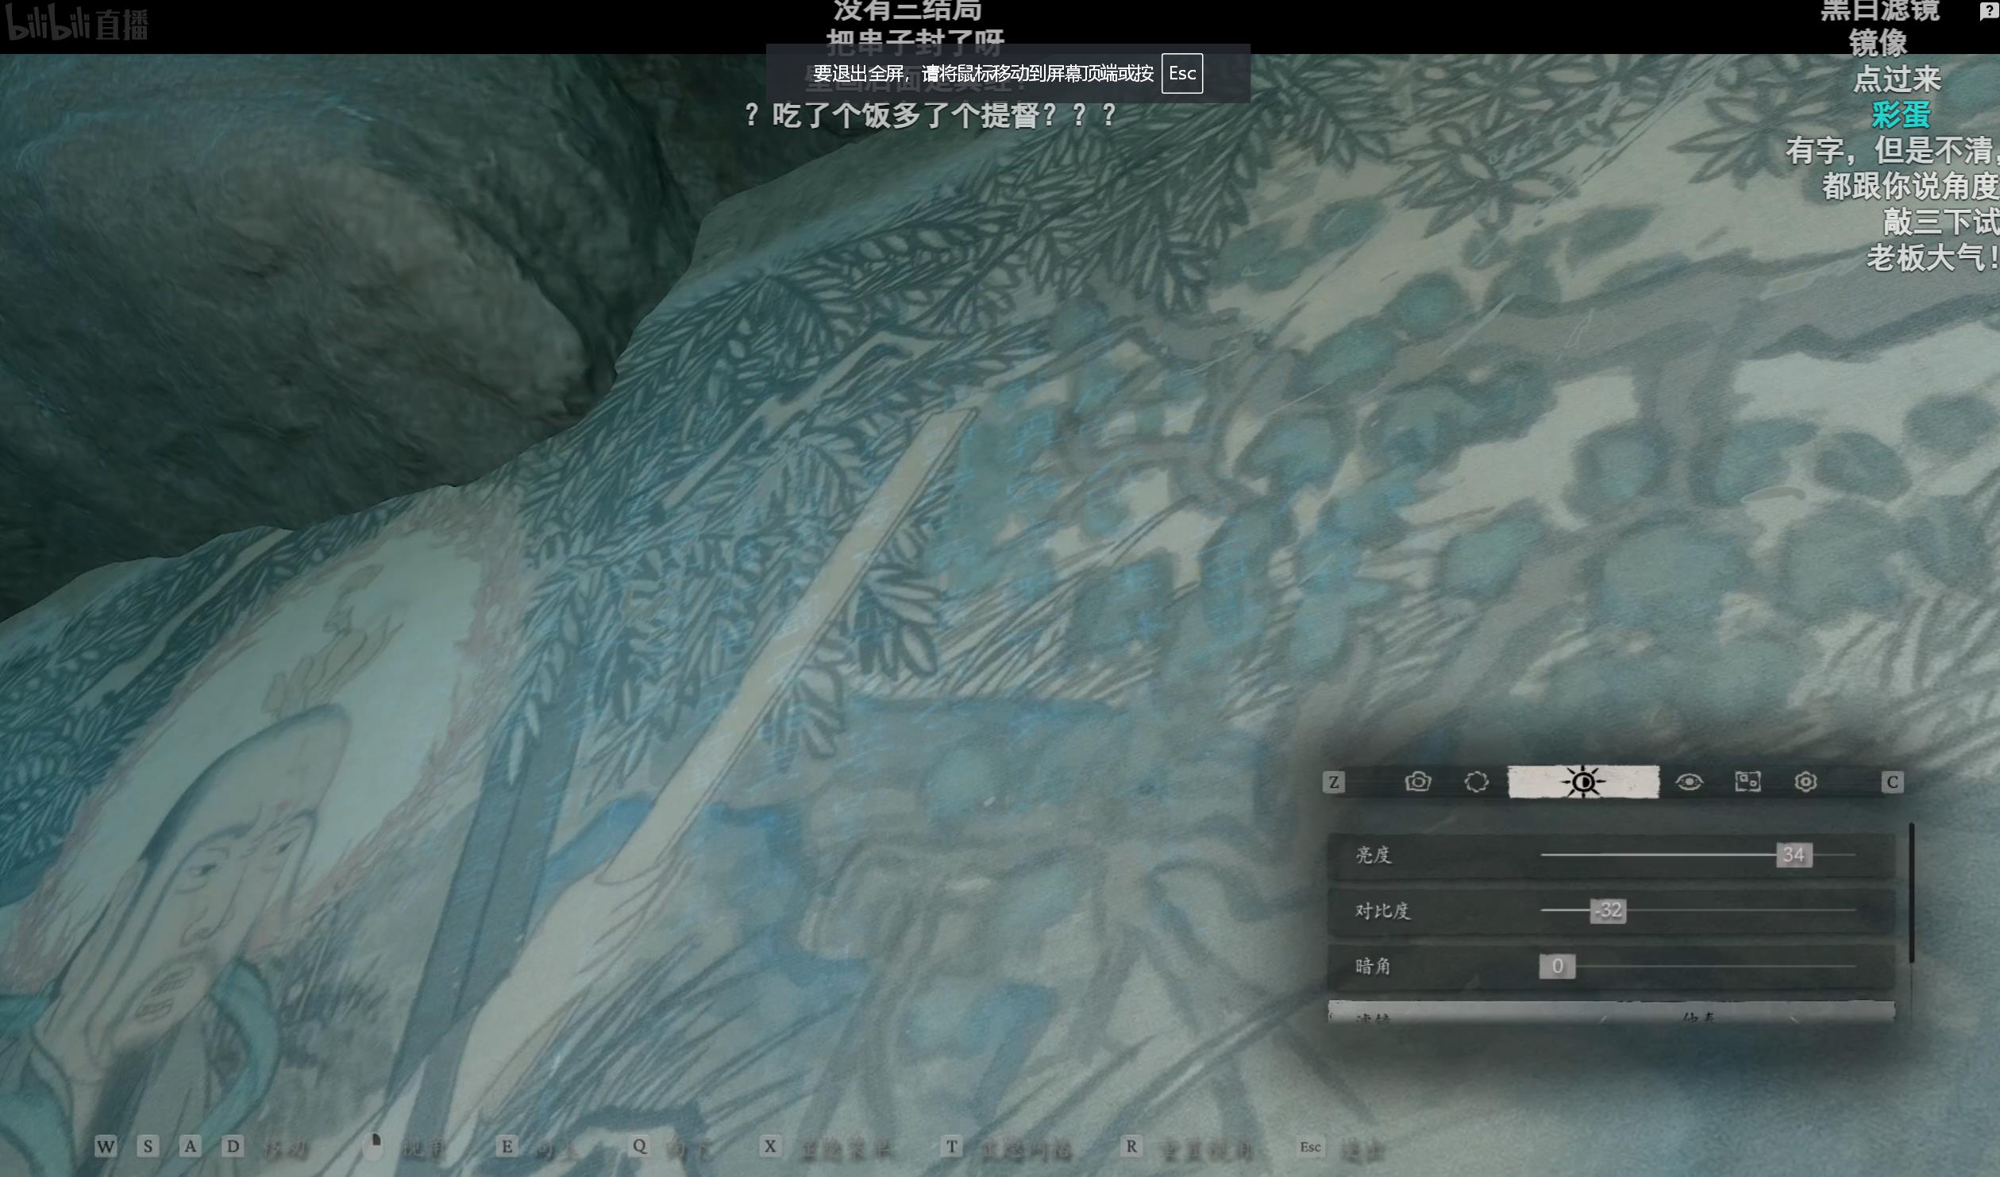Click the R reset-view key hint

point(1131,1146)
